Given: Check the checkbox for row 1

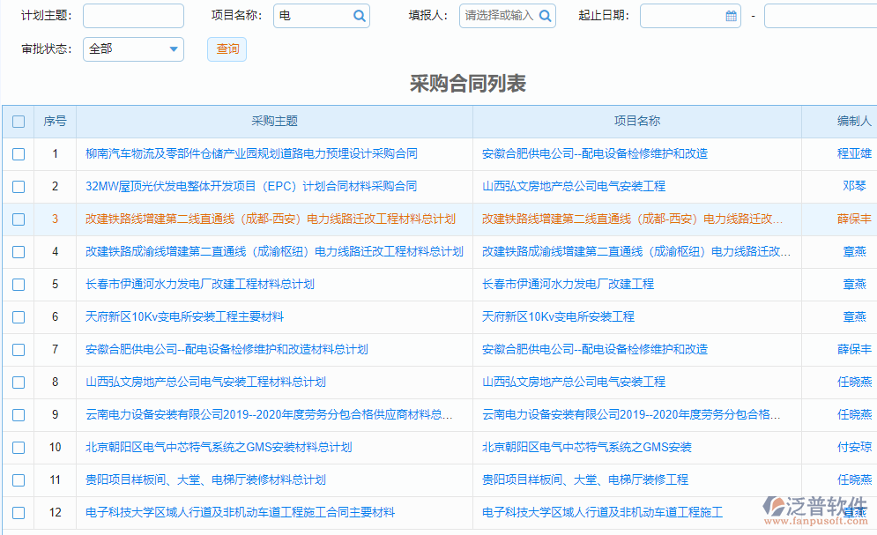Looking at the screenshot, I should coord(18,153).
